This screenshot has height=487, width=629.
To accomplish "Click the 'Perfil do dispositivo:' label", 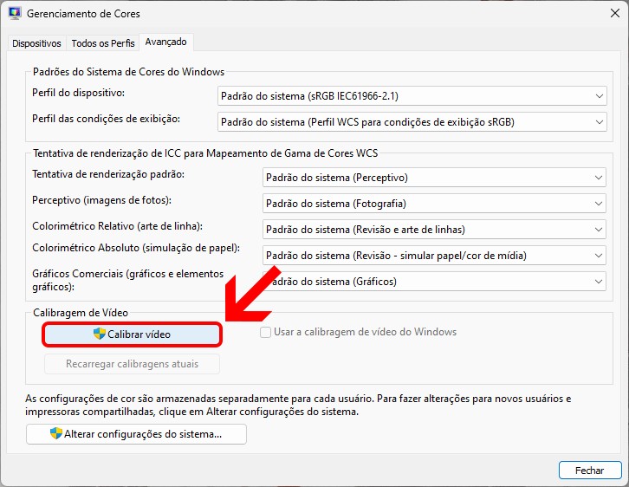I will coord(79,93).
